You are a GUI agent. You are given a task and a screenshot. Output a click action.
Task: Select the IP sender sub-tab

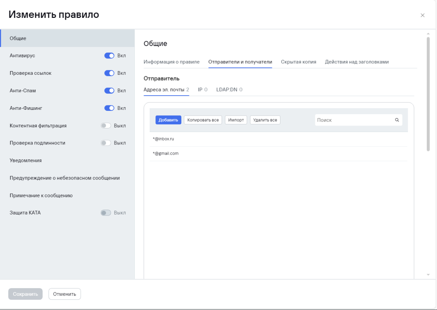click(x=202, y=90)
